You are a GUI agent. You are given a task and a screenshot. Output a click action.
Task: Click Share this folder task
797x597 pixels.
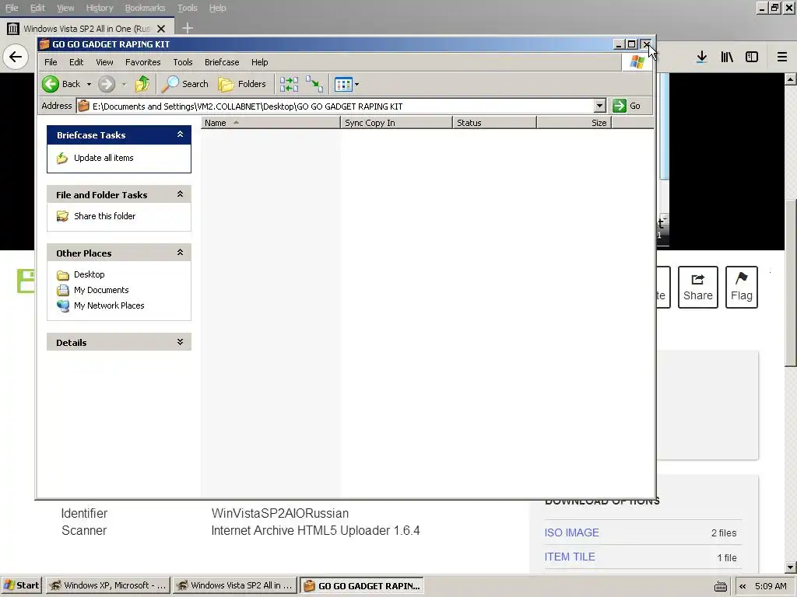click(104, 216)
